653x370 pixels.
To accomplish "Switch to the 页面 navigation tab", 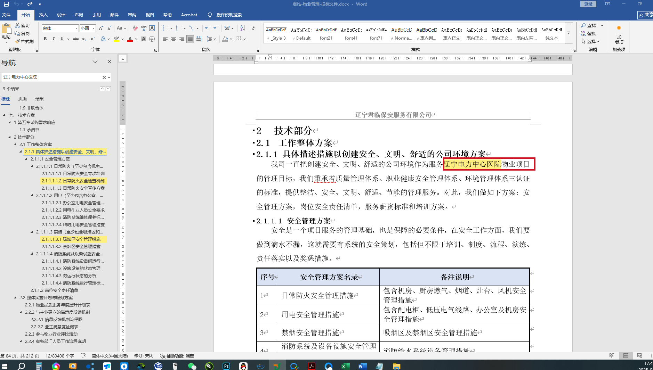I will (x=23, y=99).
